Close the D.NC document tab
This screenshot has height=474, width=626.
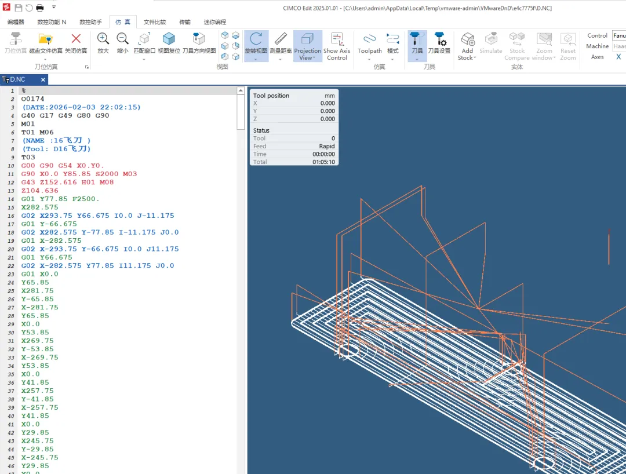(43, 79)
